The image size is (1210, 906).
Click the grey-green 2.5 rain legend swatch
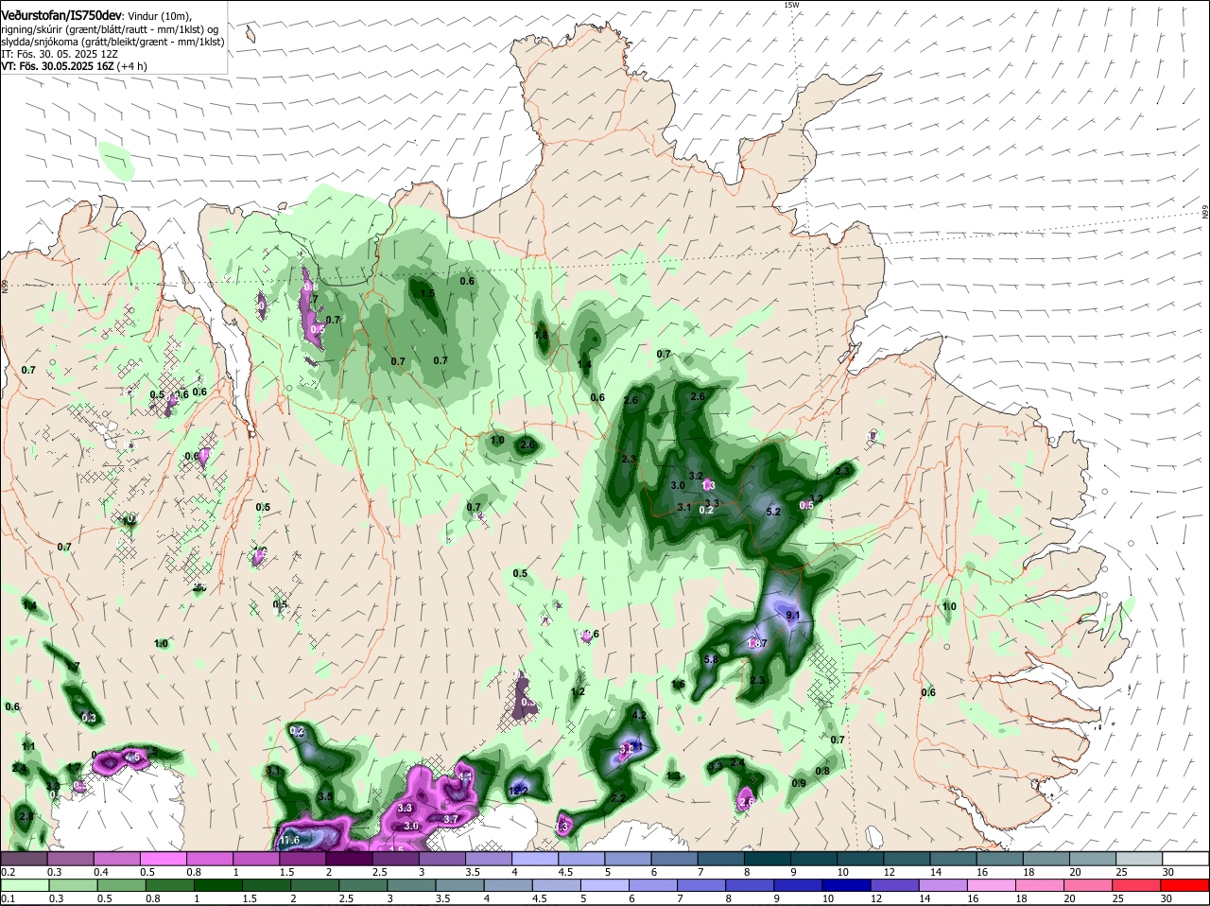point(362,885)
